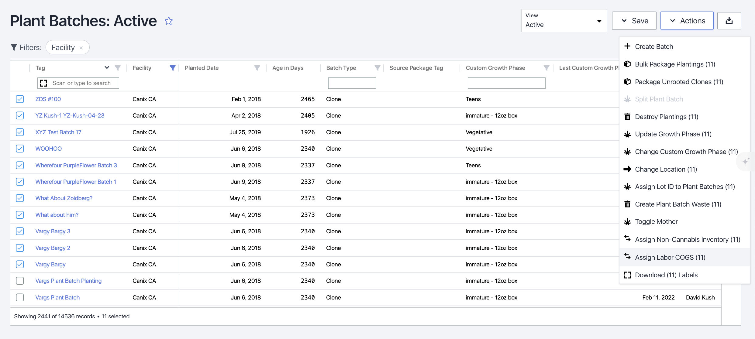
Task: Expand the Tag column sort chevron
Action: 107,67
